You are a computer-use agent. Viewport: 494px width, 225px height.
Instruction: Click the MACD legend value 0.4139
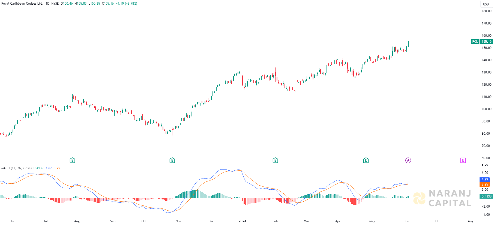(x=38, y=168)
